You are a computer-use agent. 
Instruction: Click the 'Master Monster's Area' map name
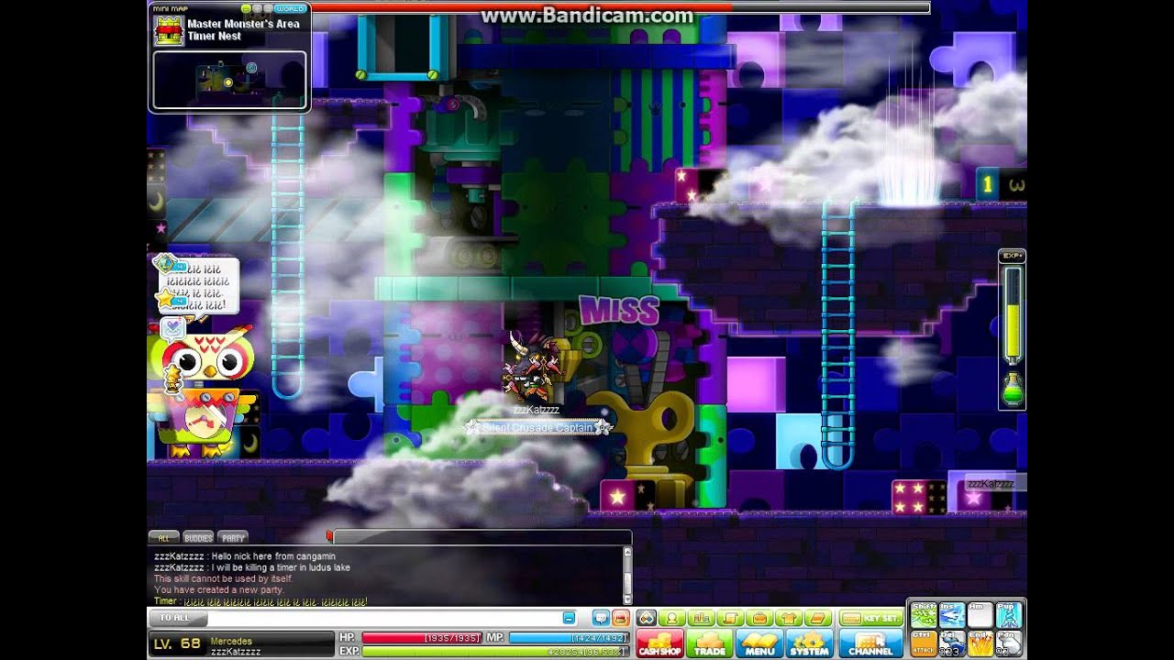243,24
